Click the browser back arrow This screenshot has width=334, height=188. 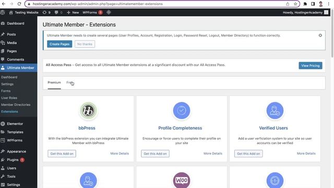click(x=4, y=4)
